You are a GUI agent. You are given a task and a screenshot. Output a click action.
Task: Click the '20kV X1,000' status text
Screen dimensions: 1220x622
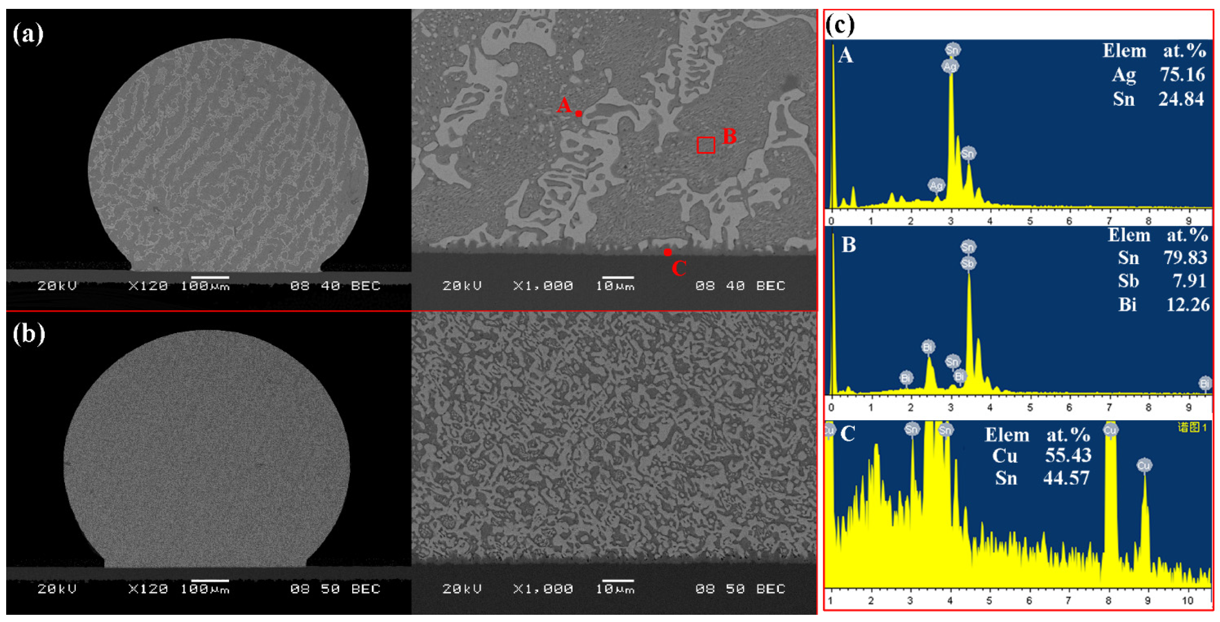502,285
